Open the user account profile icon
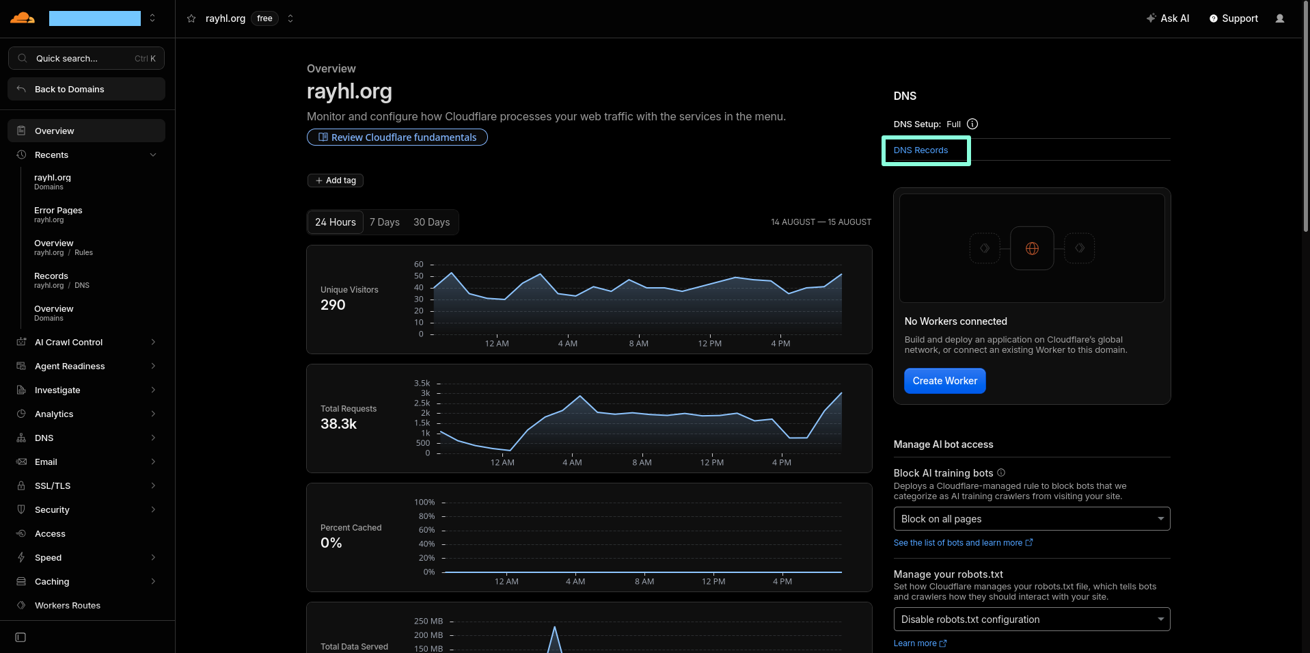 1280,18
